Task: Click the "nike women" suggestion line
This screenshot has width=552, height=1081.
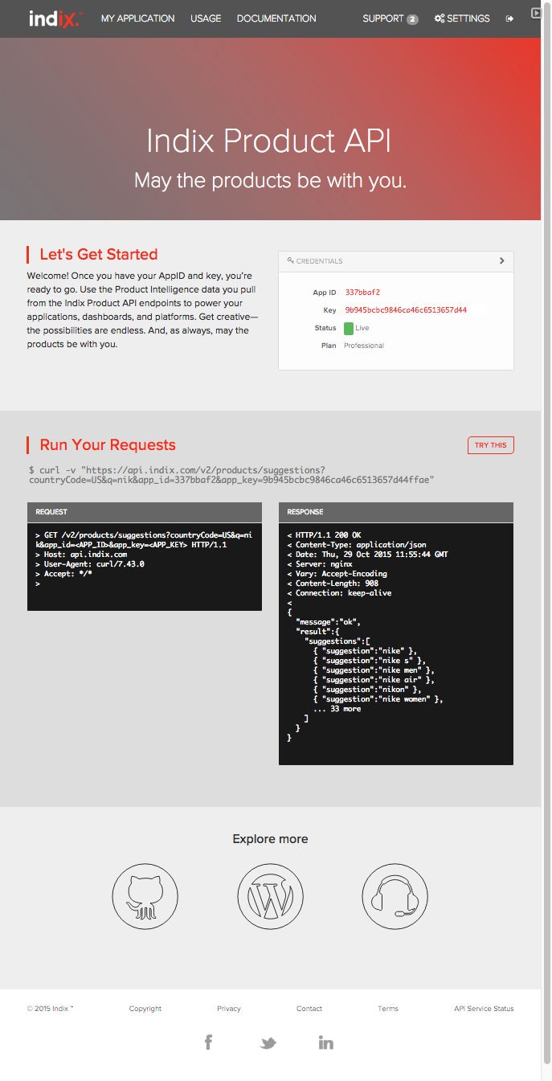Action: [378, 699]
